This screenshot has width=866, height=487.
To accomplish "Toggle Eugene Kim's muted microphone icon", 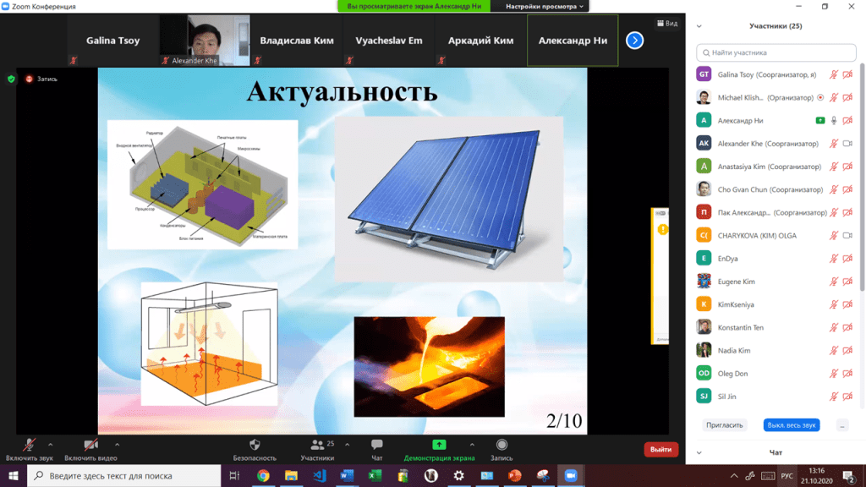I will (834, 282).
